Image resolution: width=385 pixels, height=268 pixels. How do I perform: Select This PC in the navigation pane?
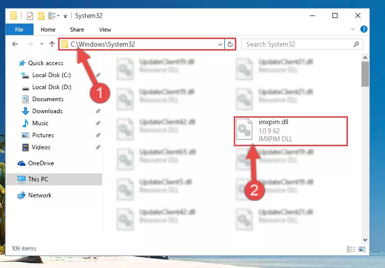coord(54,179)
